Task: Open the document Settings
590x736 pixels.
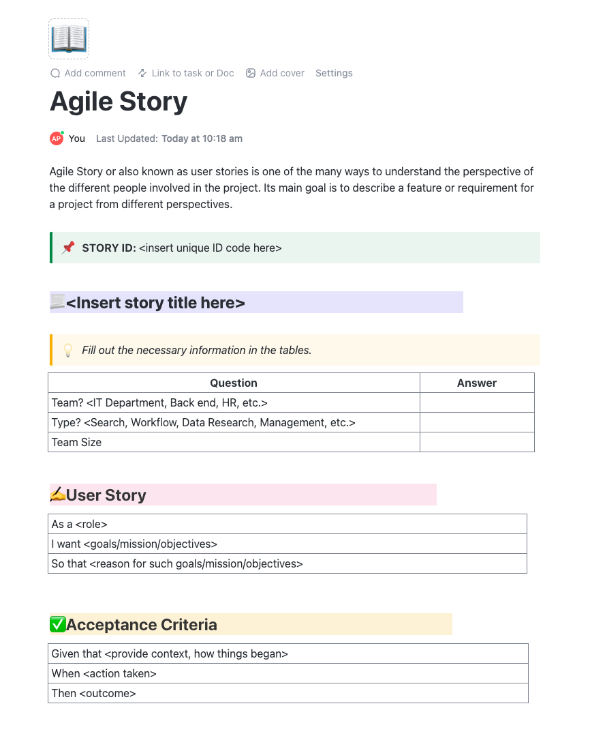Action: click(x=334, y=73)
